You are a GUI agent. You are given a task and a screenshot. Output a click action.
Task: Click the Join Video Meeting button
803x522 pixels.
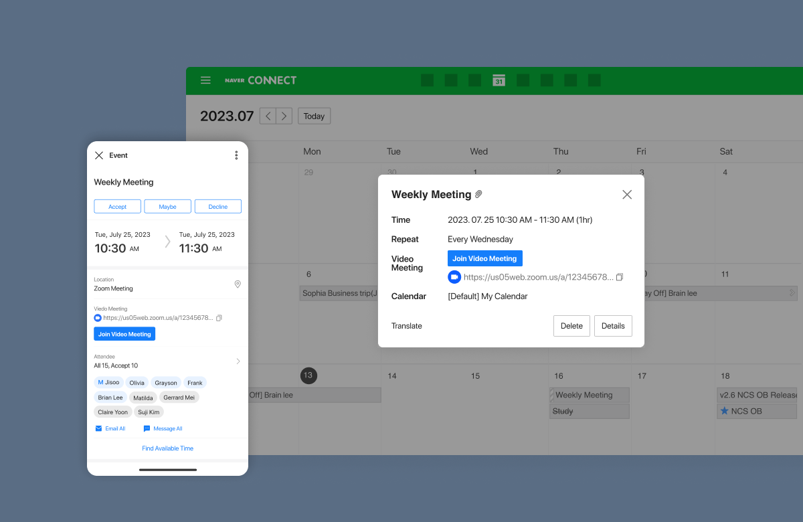tap(484, 258)
